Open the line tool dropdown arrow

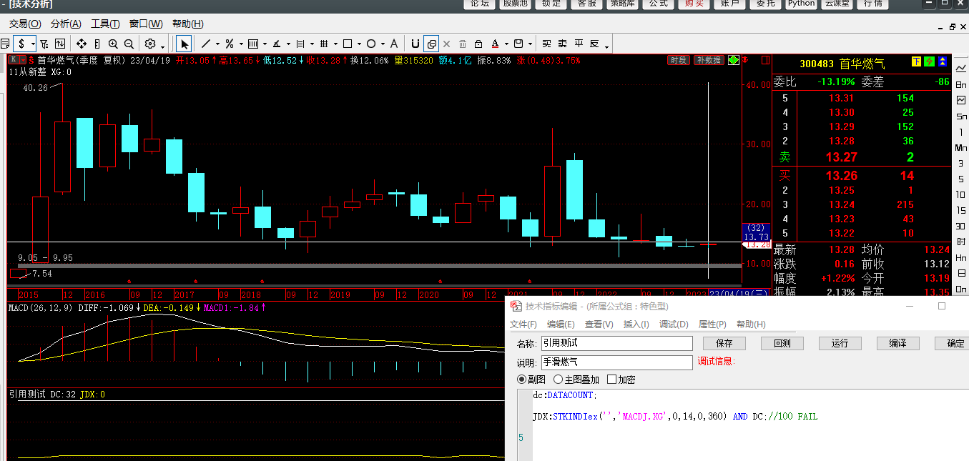coord(217,44)
